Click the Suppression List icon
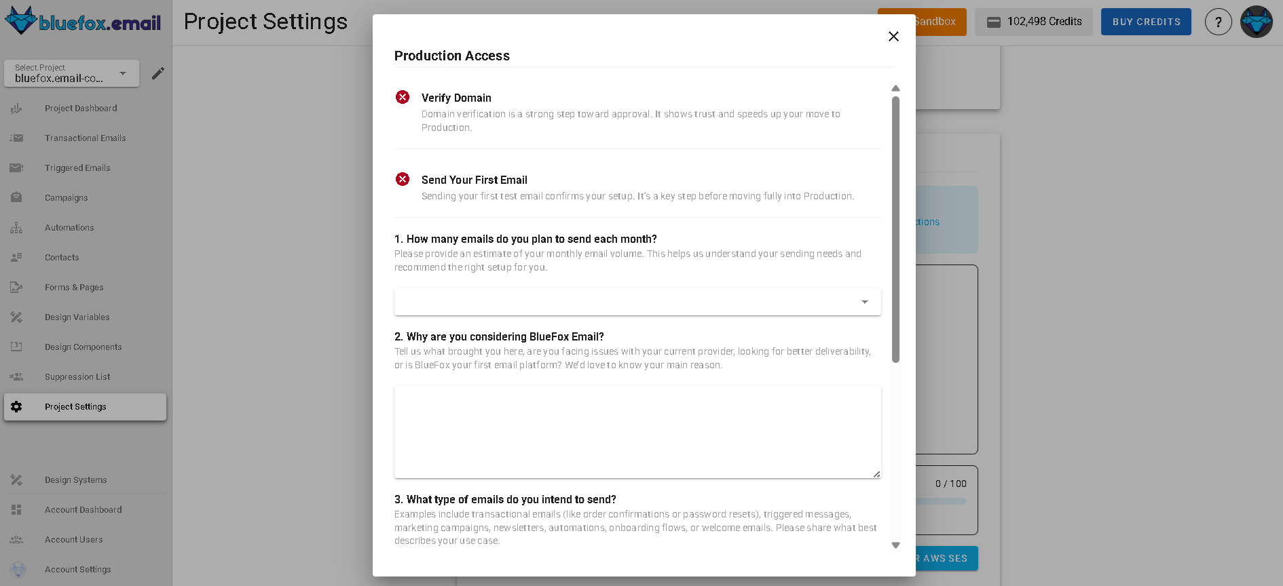Viewport: 1283px width, 586px height. click(x=16, y=377)
